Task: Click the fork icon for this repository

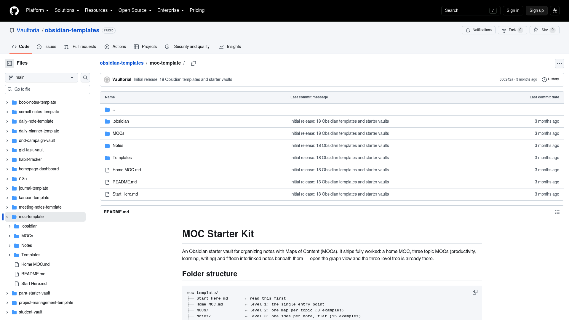Action: point(504,30)
